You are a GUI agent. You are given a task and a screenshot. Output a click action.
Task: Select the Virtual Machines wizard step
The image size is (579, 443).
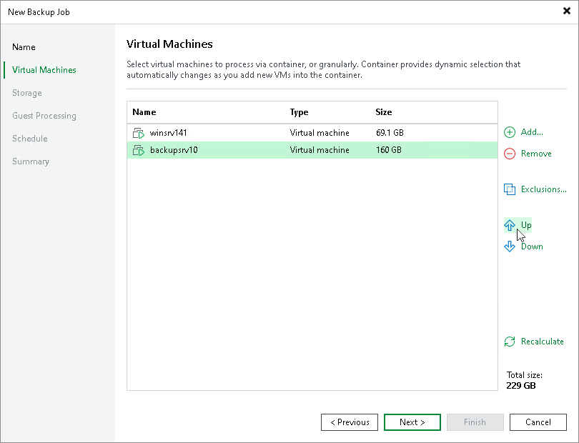click(44, 70)
